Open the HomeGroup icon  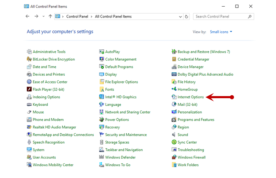point(174,89)
